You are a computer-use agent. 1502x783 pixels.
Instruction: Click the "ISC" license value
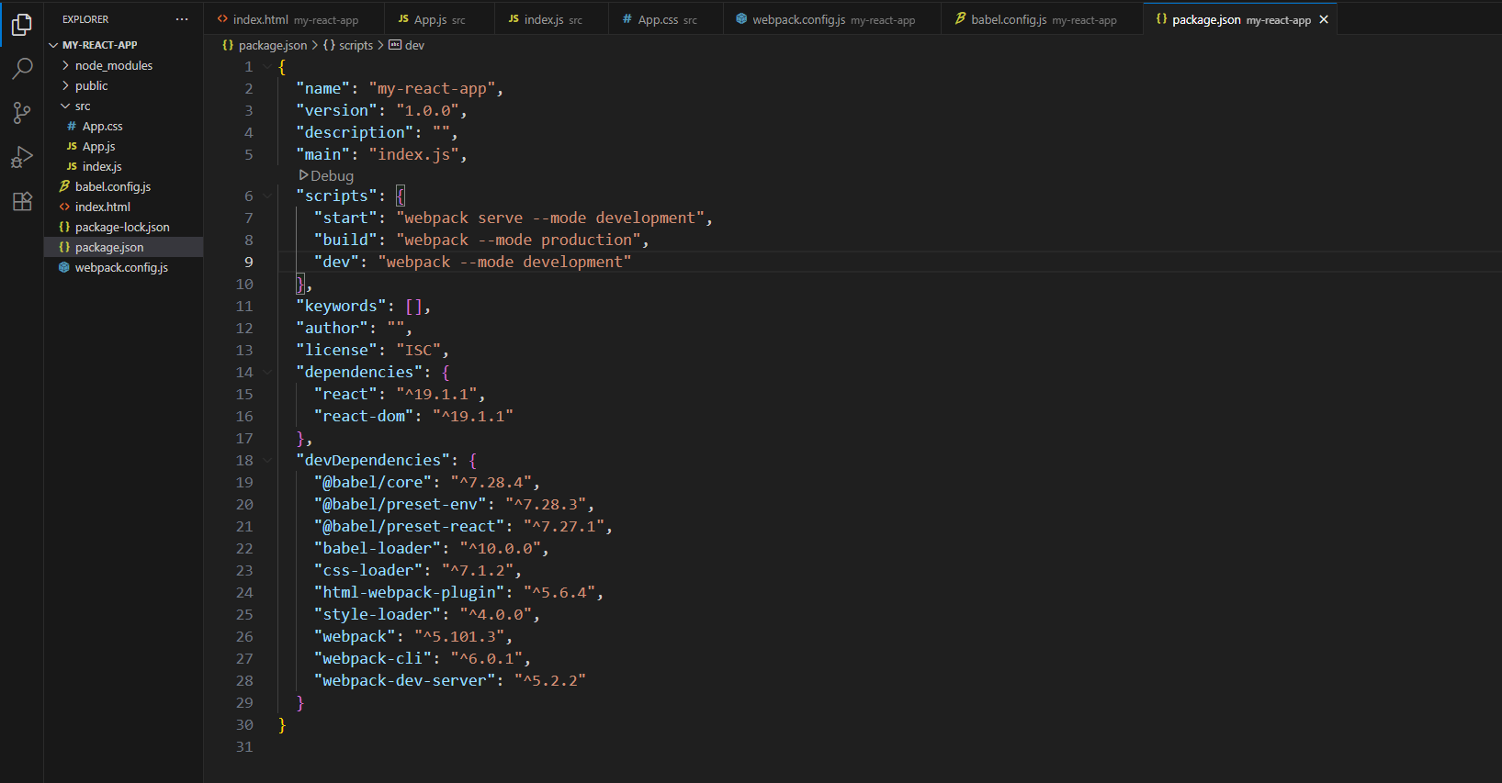(x=418, y=350)
